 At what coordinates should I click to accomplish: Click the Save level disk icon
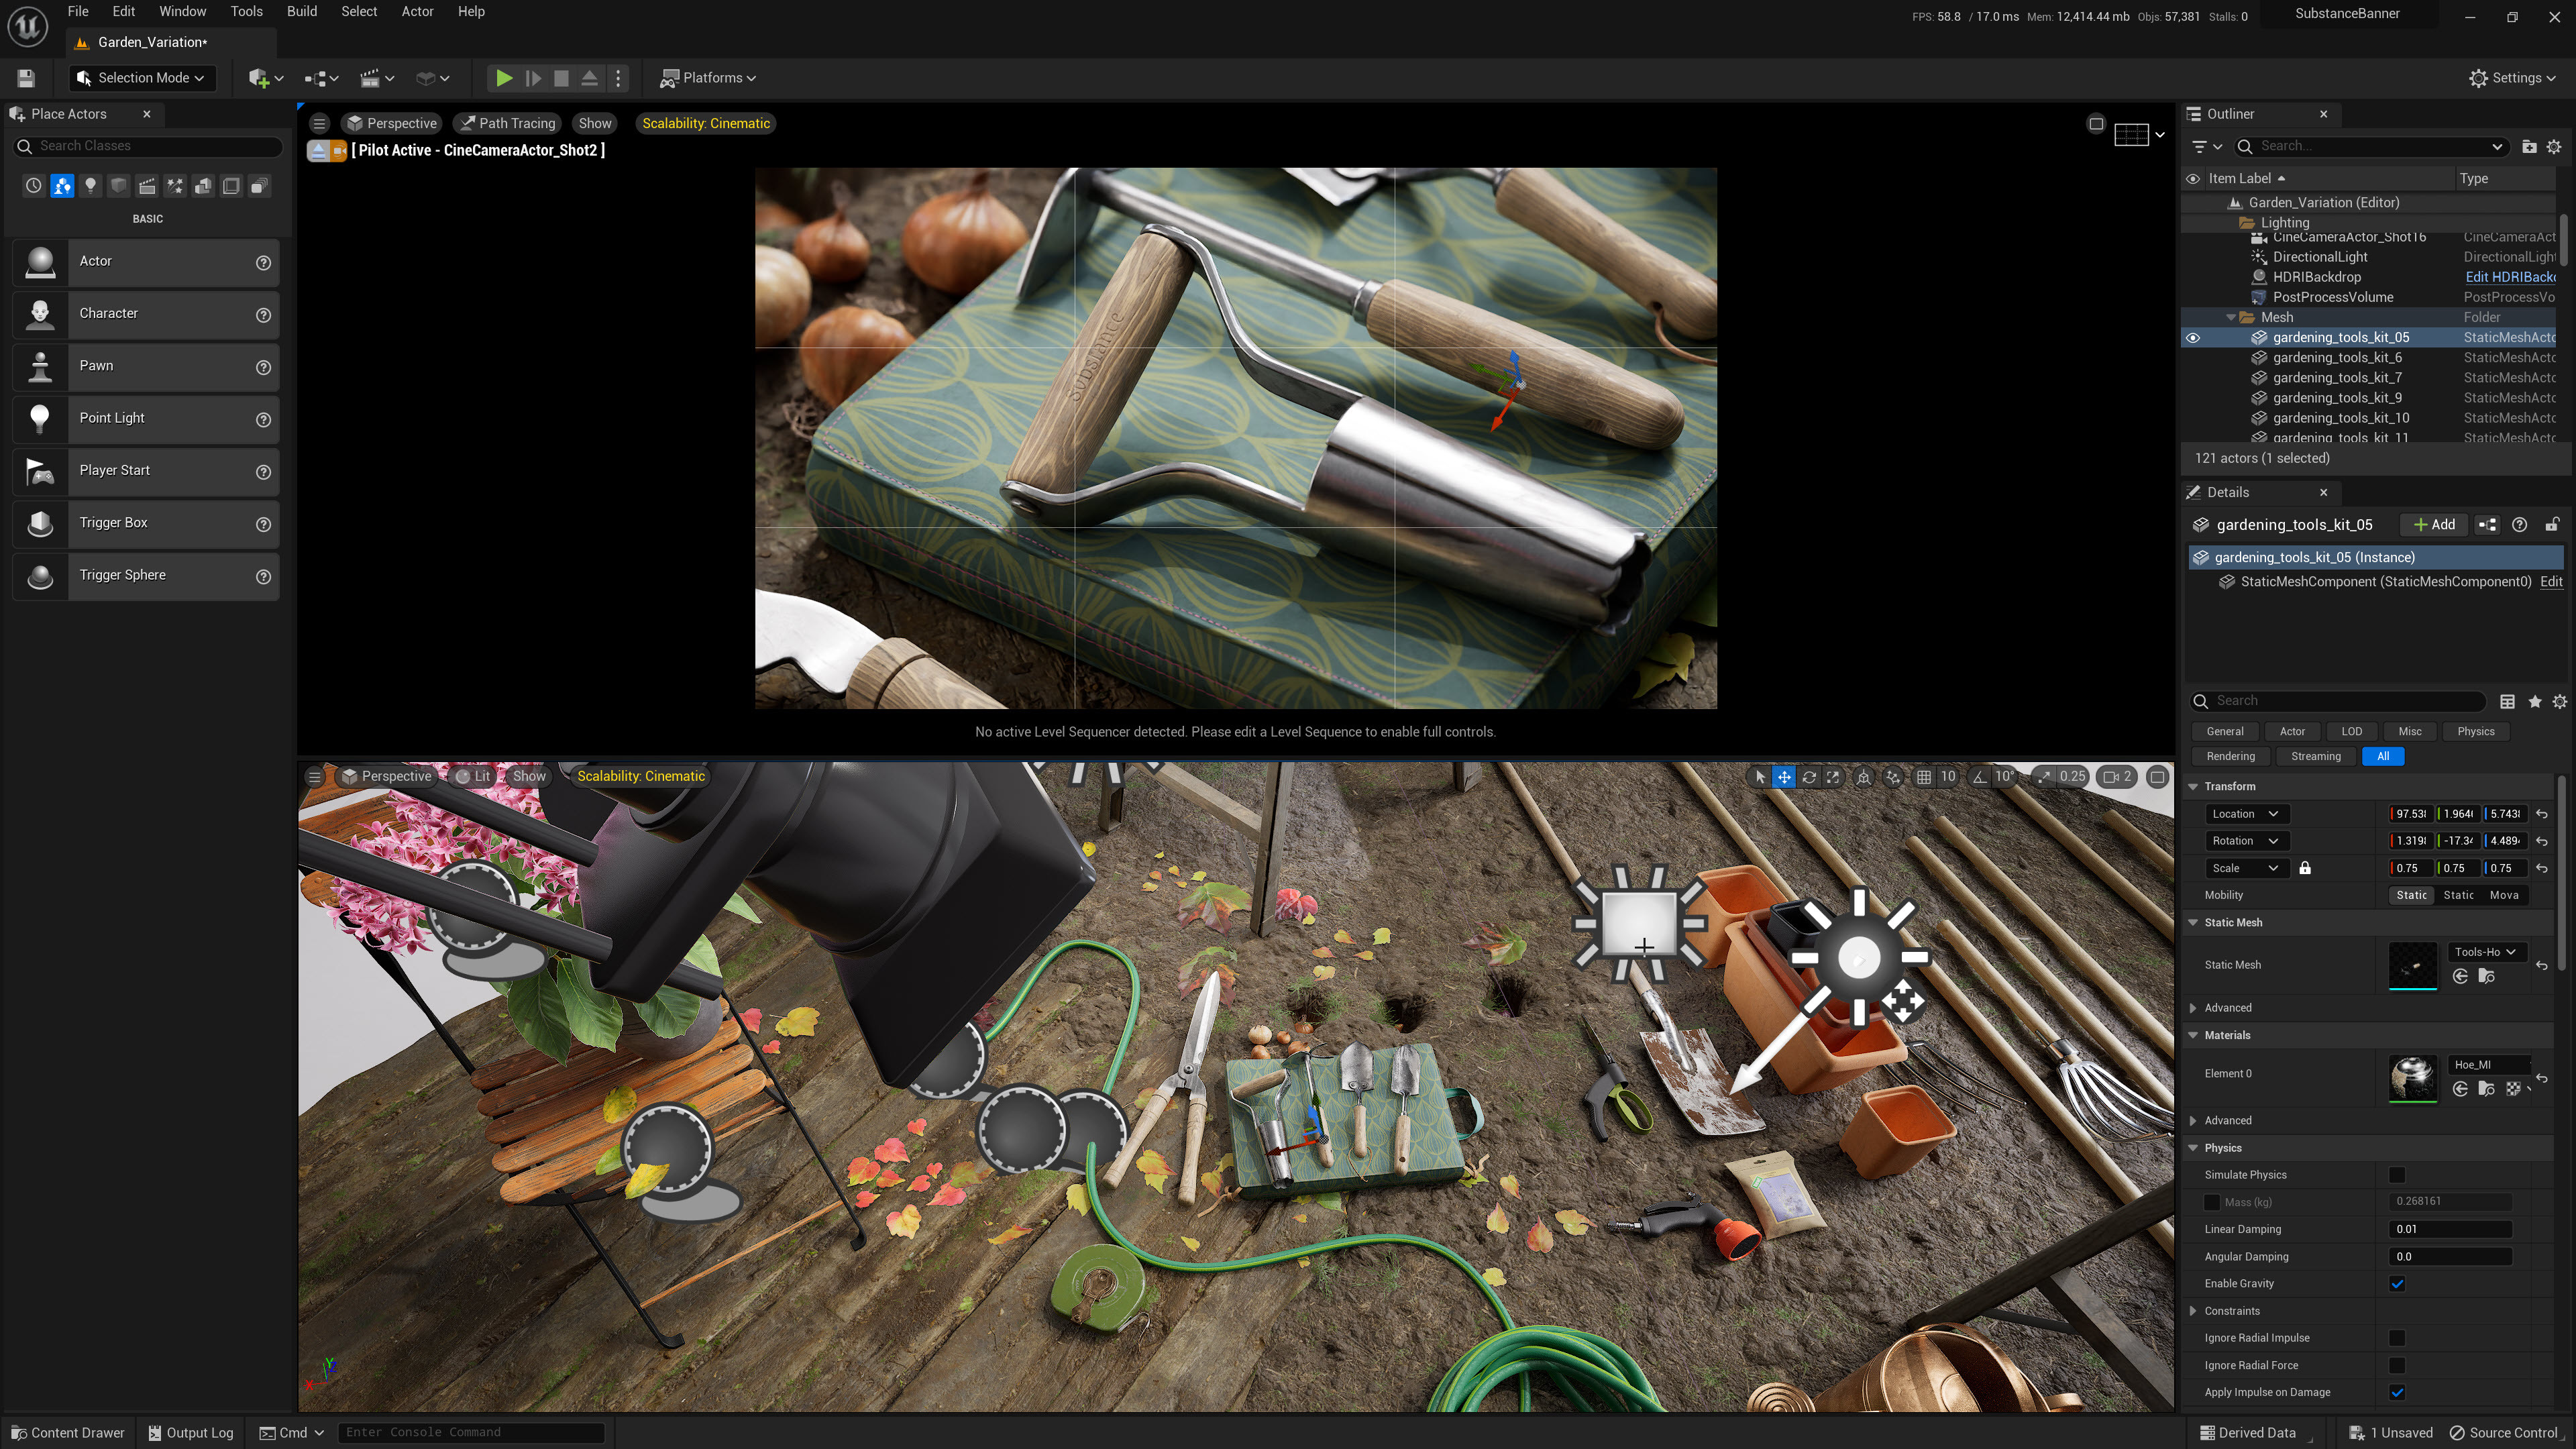tap(26, 78)
